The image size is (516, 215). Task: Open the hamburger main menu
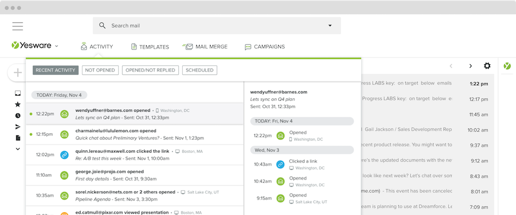[18, 26]
